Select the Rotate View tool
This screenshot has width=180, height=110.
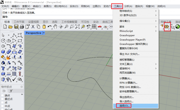point(61,27)
